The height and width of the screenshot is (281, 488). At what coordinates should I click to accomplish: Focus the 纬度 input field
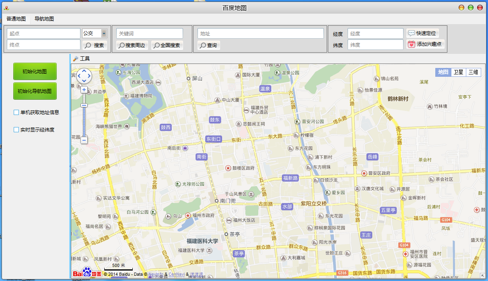point(375,45)
